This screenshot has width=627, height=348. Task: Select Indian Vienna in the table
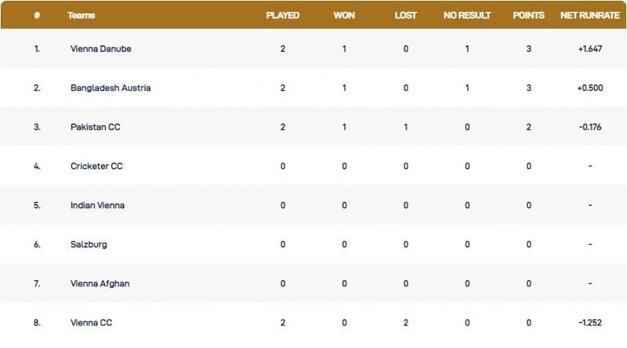coord(97,205)
